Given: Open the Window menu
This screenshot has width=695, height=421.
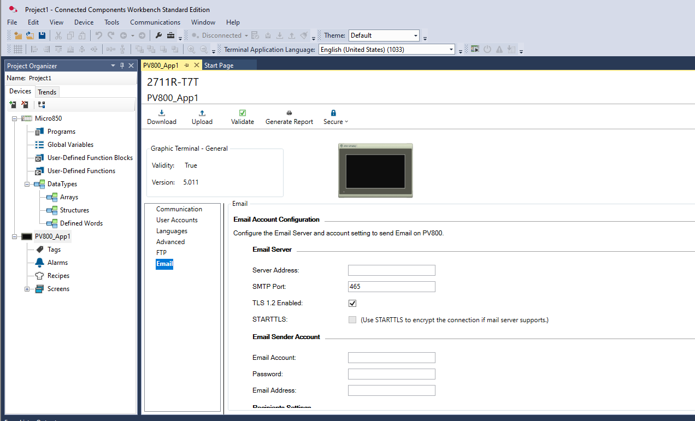Looking at the screenshot, I should point(203,22).
